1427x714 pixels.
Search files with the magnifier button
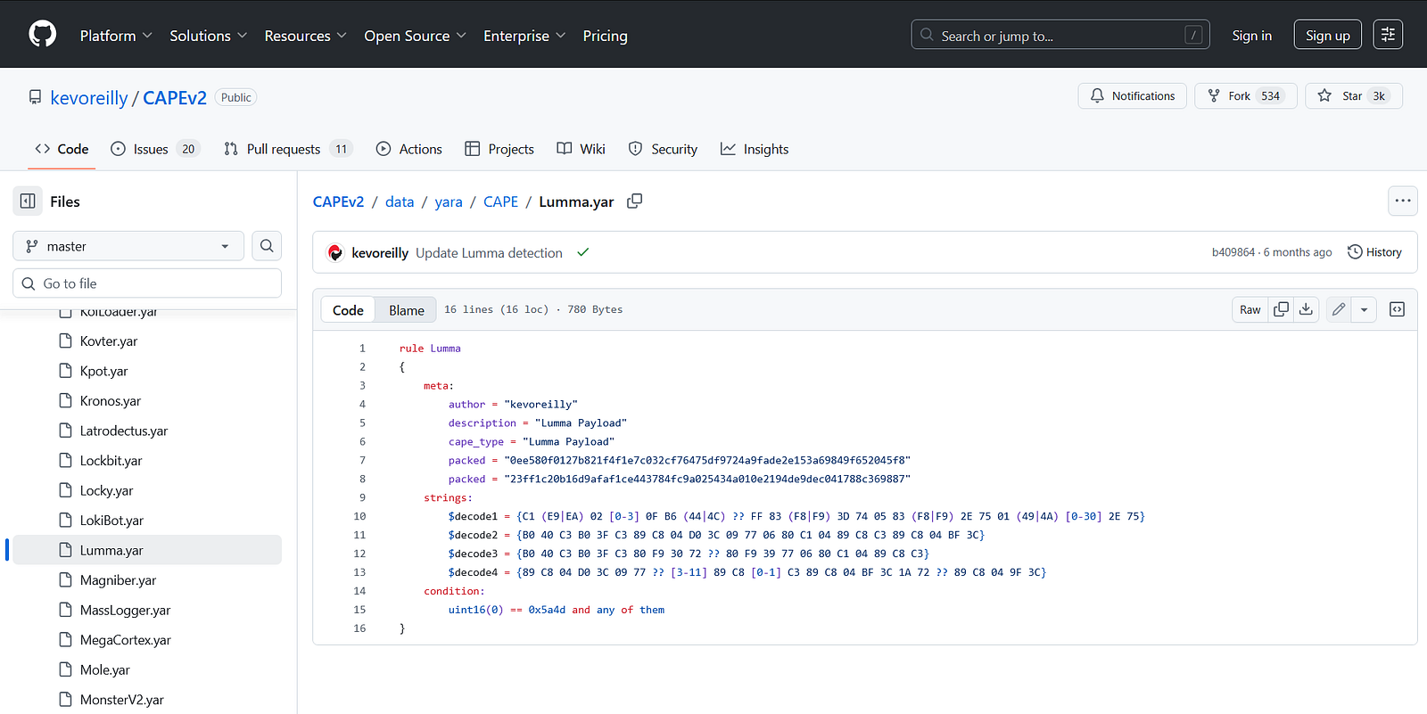click(x=267, y=246)
